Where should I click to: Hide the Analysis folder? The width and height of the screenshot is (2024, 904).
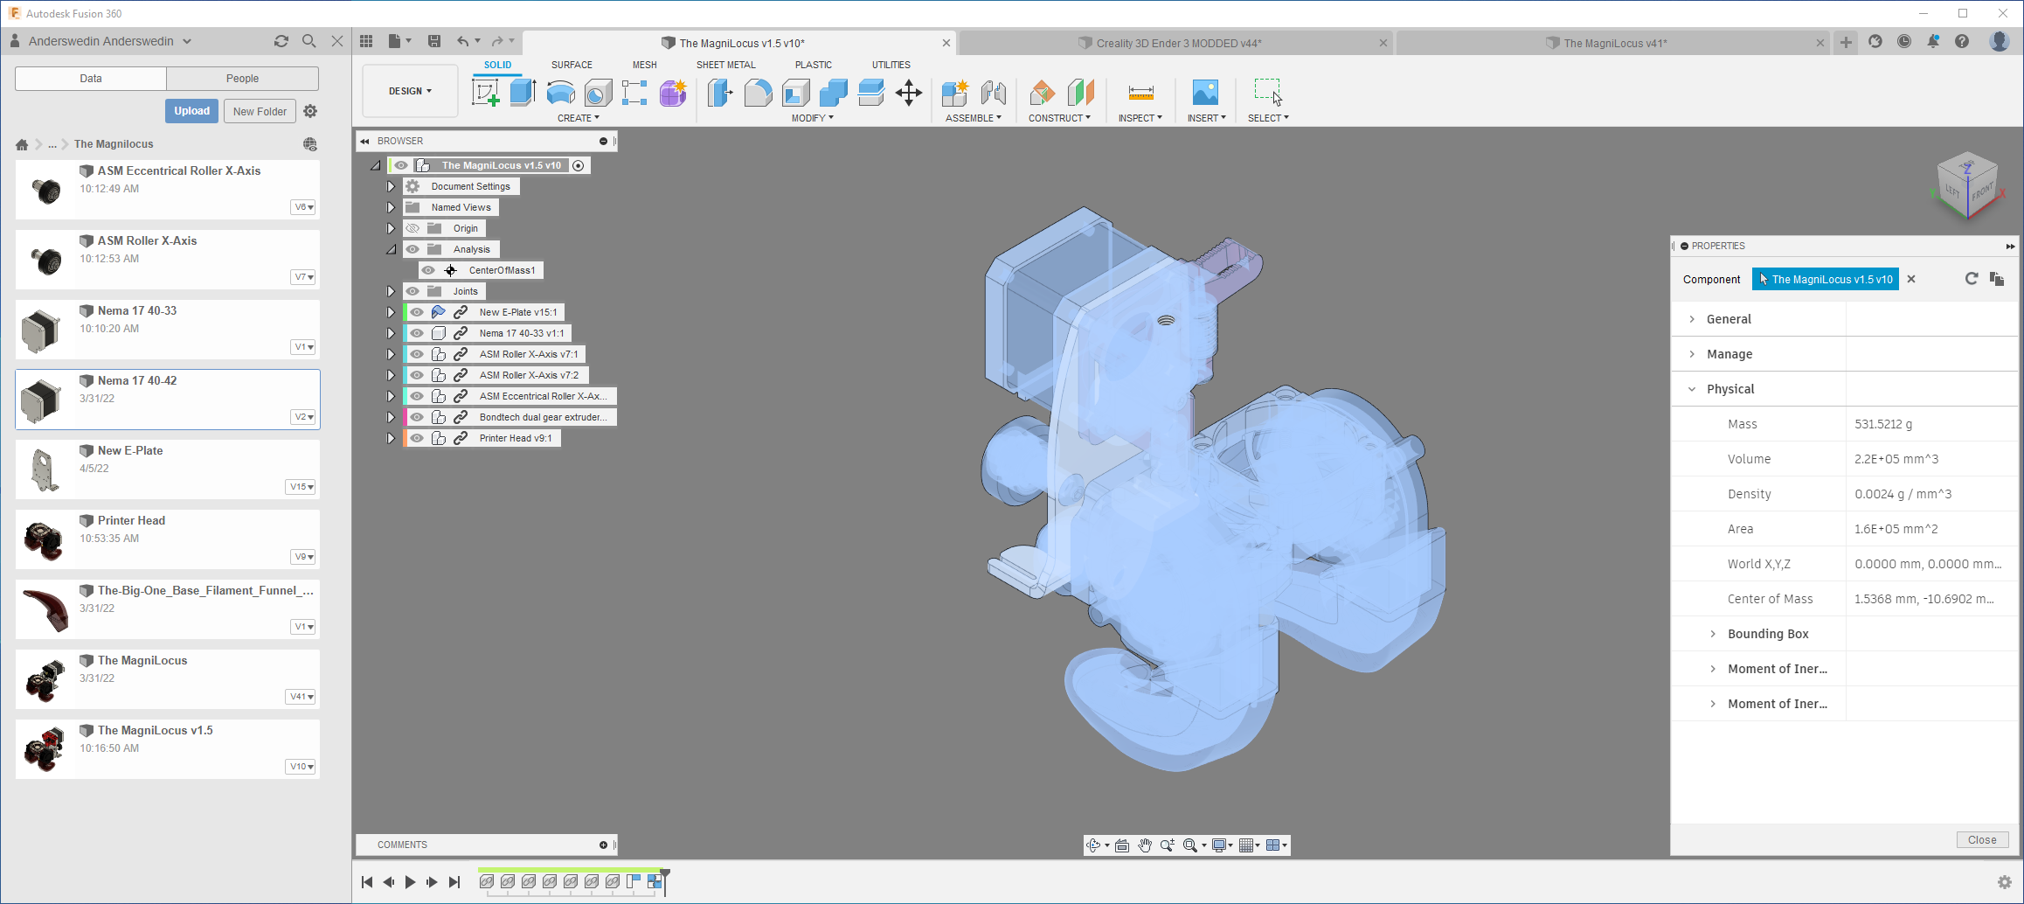[x=412, y=249]
